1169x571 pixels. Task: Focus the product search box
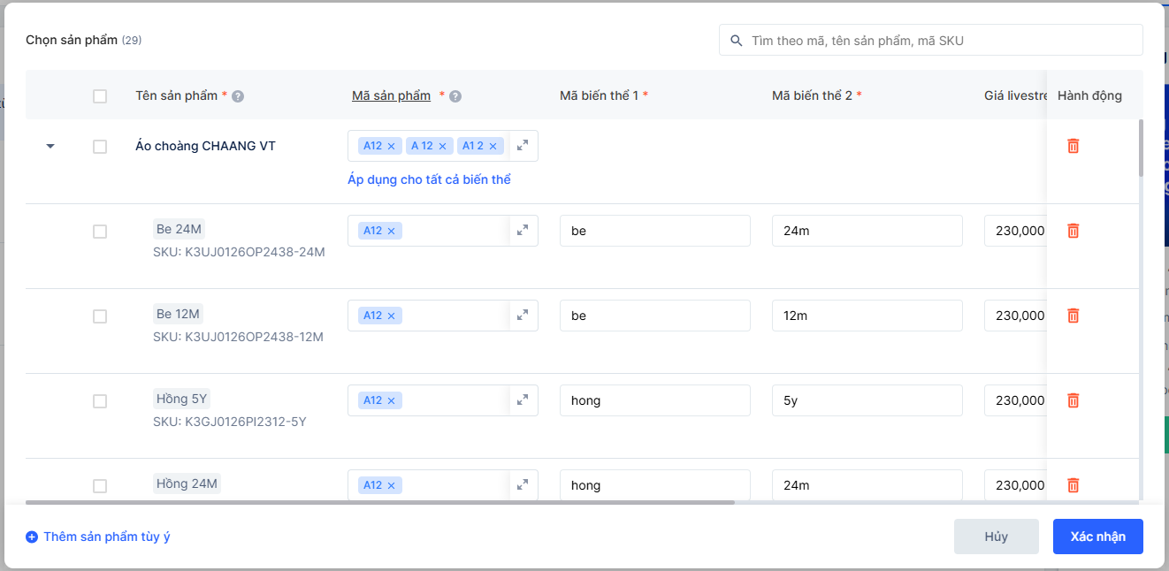point(931,40)
